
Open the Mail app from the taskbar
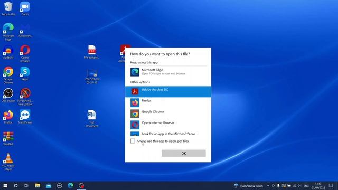pos(49,185)
